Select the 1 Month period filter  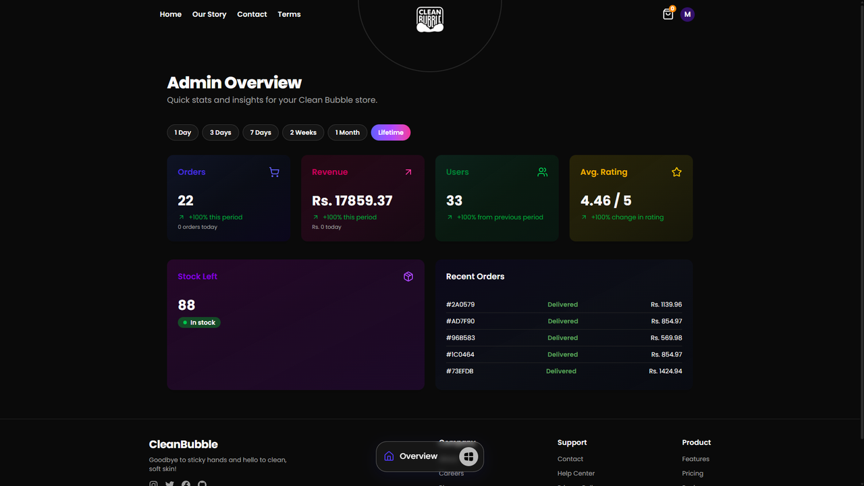[x=348, y=133]
